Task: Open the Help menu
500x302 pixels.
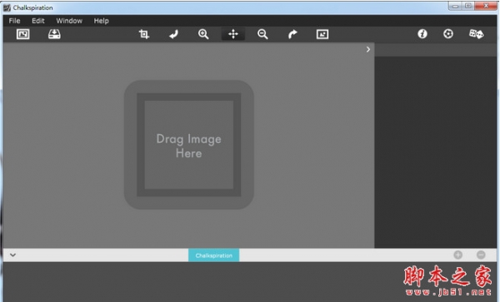Action: click(101, 21)
